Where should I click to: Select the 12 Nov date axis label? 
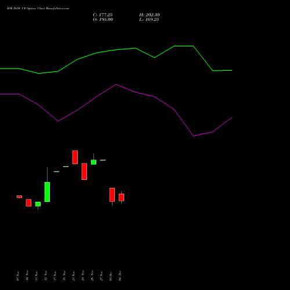click(x=46, y=275)
